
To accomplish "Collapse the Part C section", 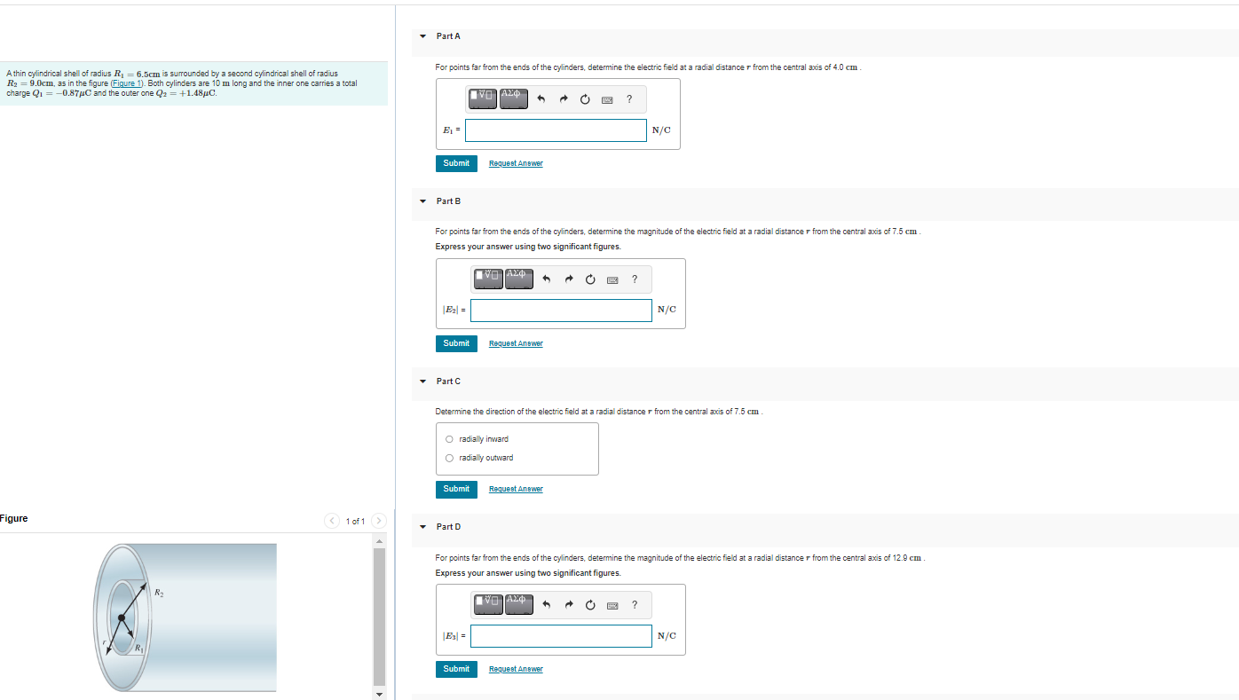I will 422,381.
